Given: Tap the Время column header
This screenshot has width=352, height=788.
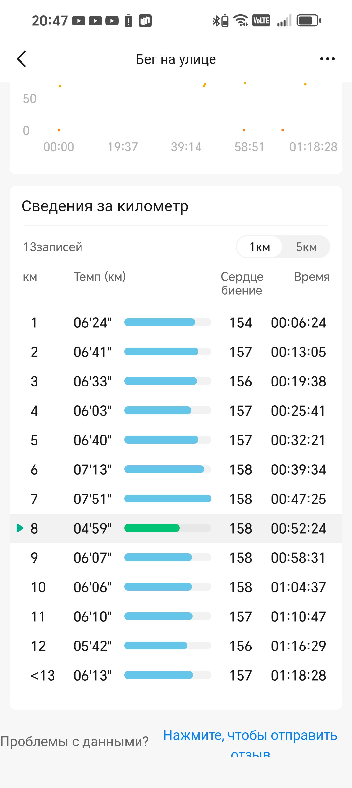Looking at the screenshot, I should (312, 277).
